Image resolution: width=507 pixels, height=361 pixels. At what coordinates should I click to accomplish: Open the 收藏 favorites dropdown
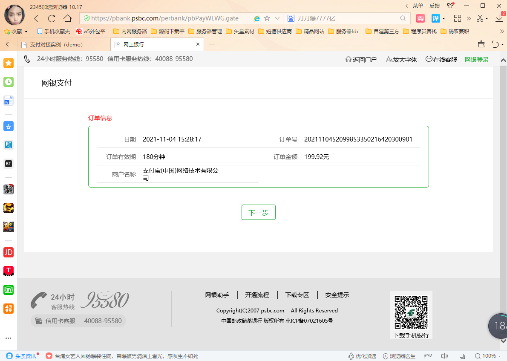pos(16,32)
